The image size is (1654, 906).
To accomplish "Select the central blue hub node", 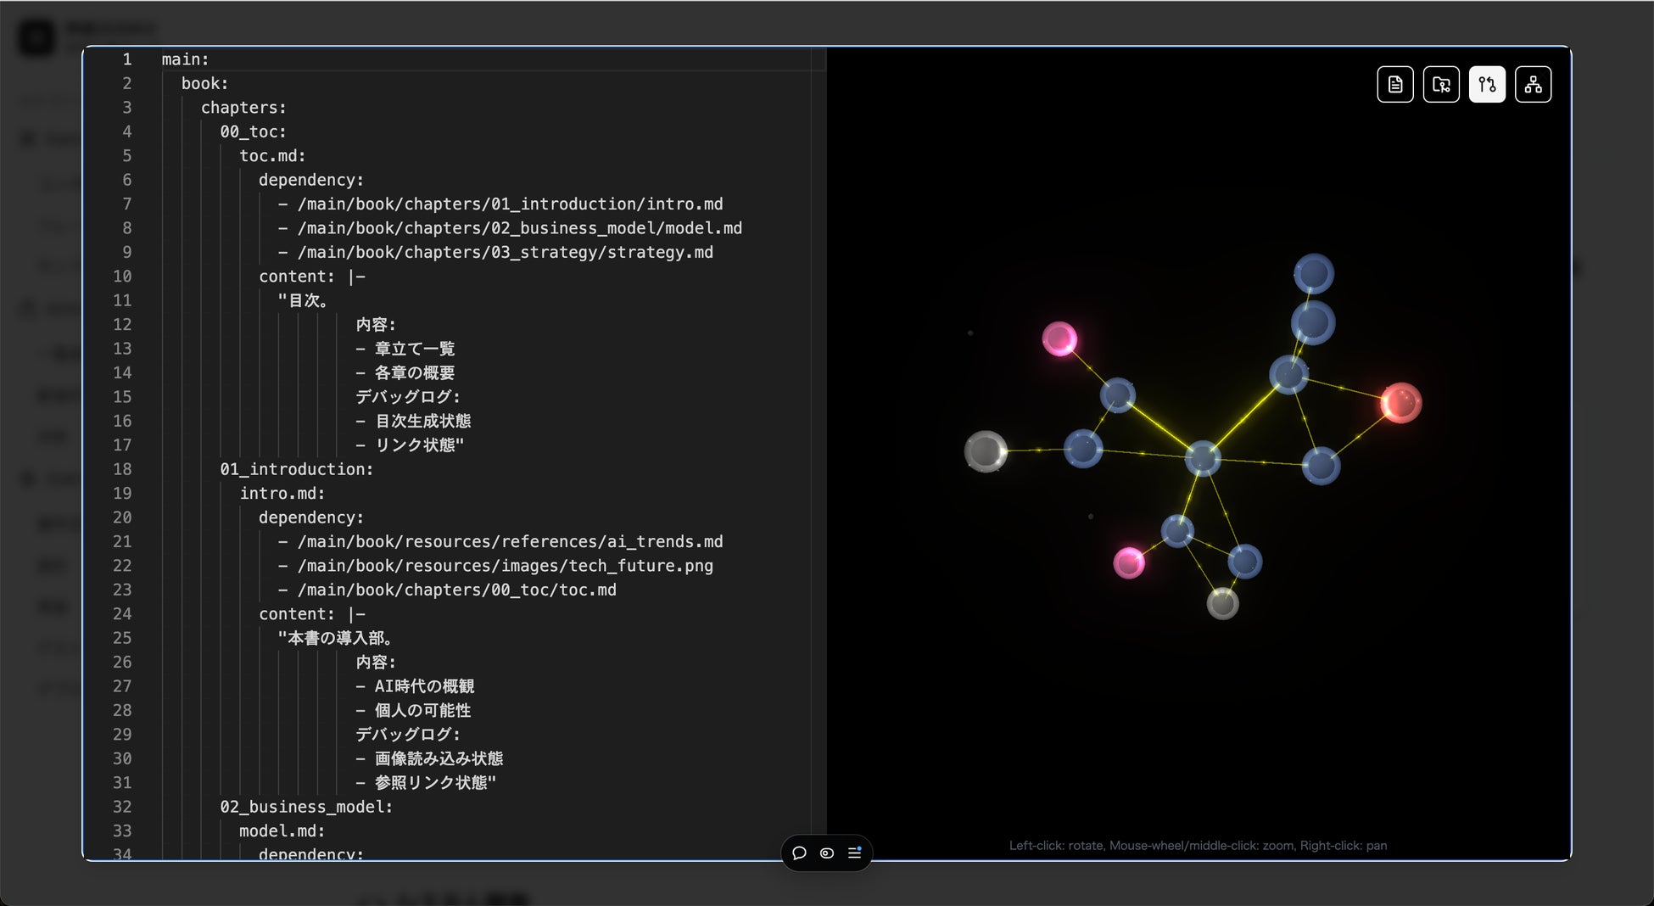I will point(1203,458).
